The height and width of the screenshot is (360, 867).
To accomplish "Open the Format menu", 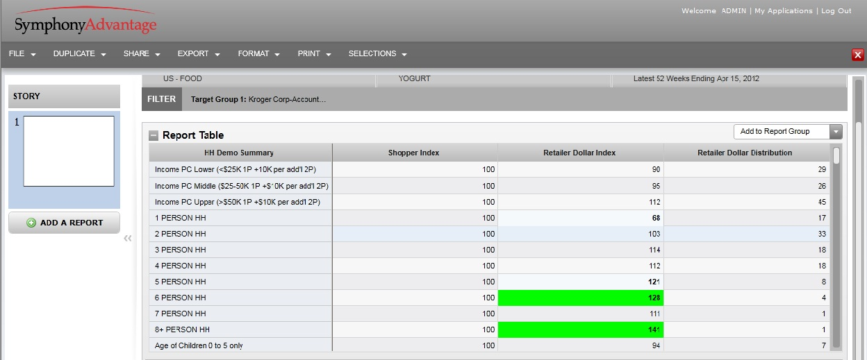I will coord(258,54).
